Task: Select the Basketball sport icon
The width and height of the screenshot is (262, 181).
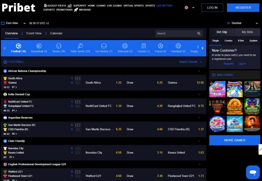Action: coord(39,46)
